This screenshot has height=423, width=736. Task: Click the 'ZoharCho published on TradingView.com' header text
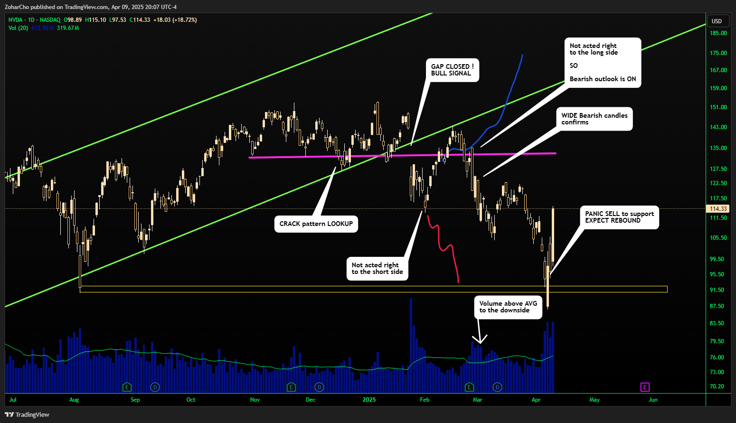pyautogui.click(x=57, y=7)
